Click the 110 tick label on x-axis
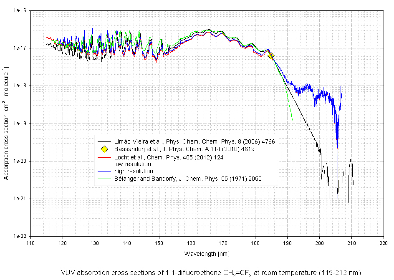This screenshot has width=394, height=280. pos(30,242)
